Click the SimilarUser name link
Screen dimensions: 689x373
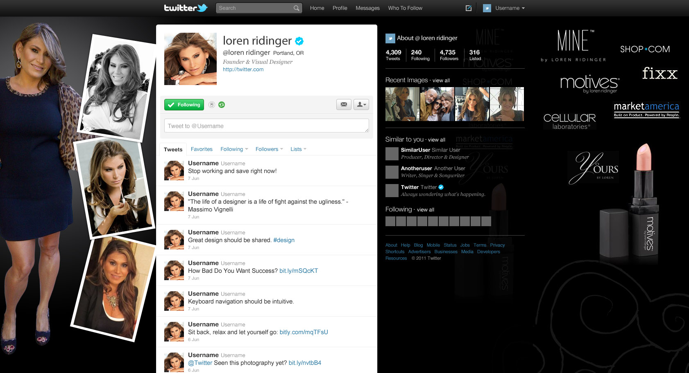coord(415,150)
